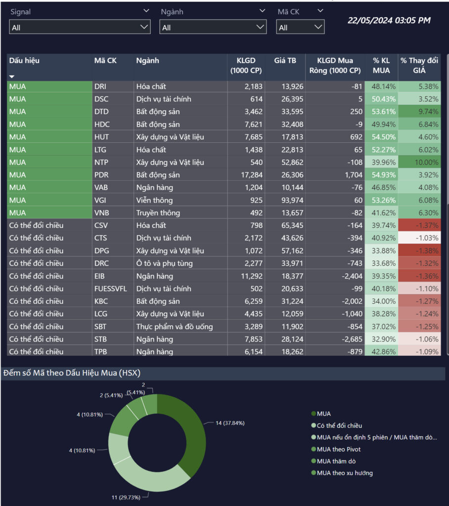Image resolution: width=449 pixels, height=506 pixels.
Task: Select the MUA legend item
Action: click(324, 414)
